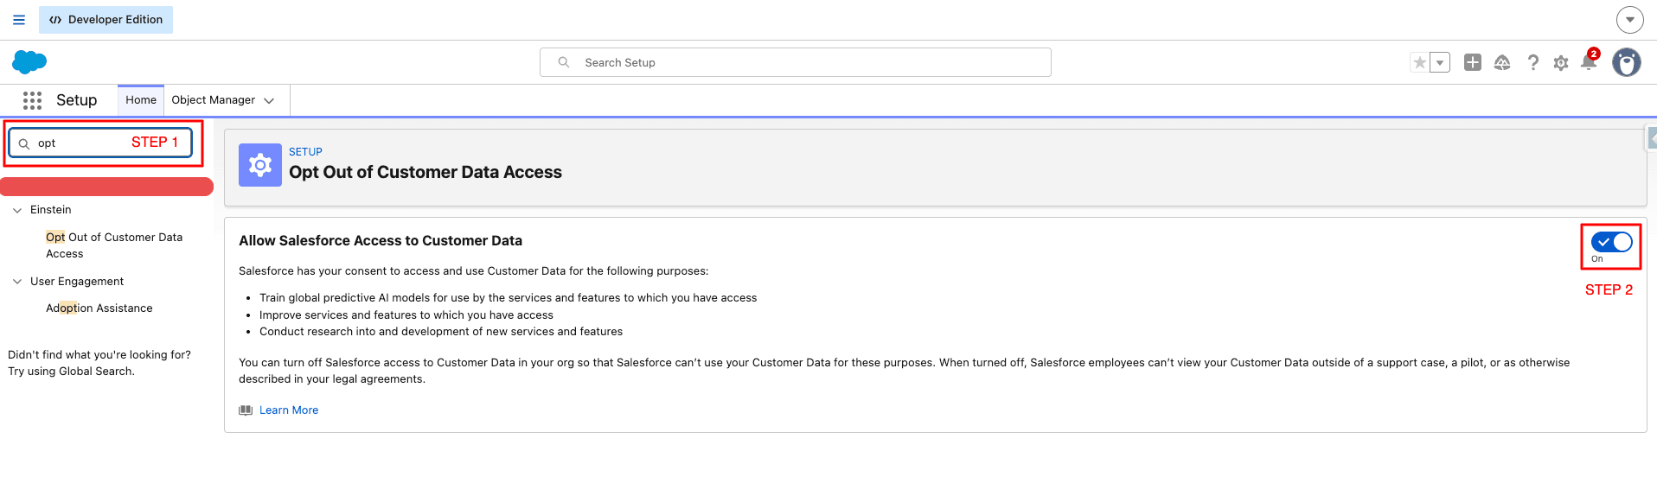1657x483 pixels.
Task: Open the Object Manager tab
Action: [x=213, y=100]
